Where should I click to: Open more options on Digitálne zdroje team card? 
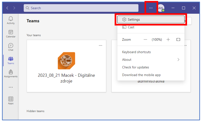(x=100, y=46)
